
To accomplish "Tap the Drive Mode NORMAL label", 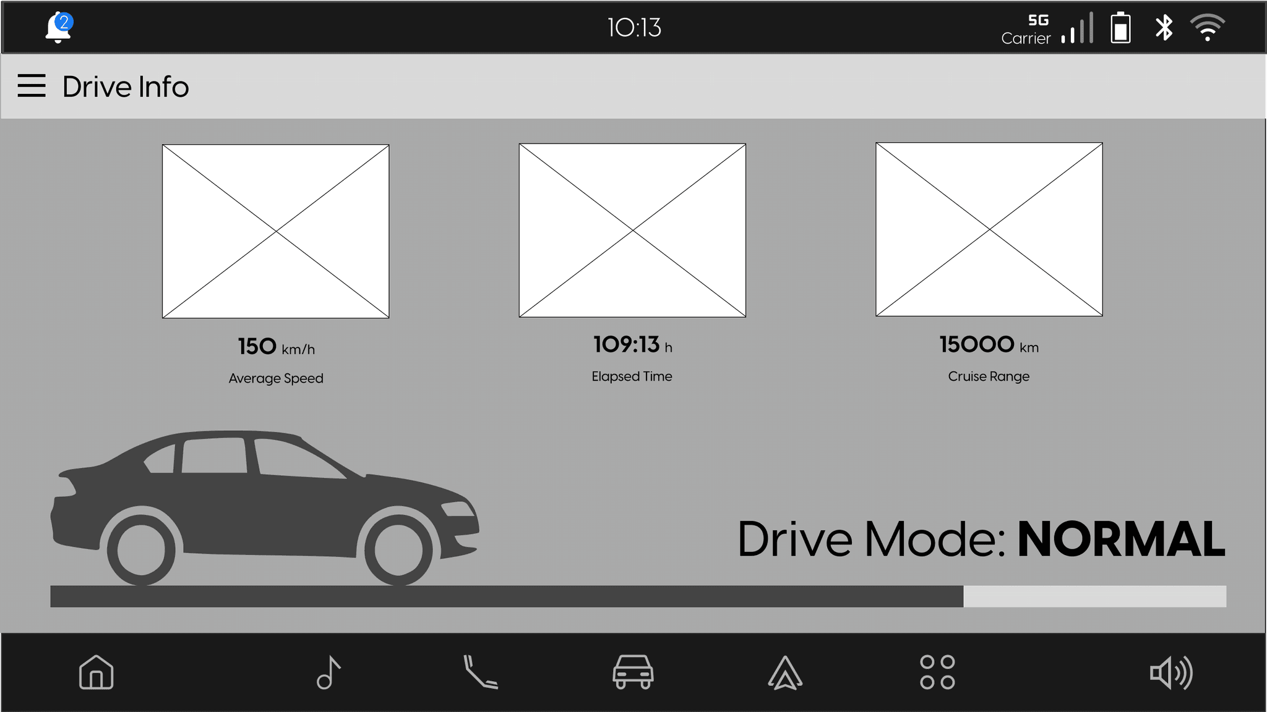I will pos(981,539).
